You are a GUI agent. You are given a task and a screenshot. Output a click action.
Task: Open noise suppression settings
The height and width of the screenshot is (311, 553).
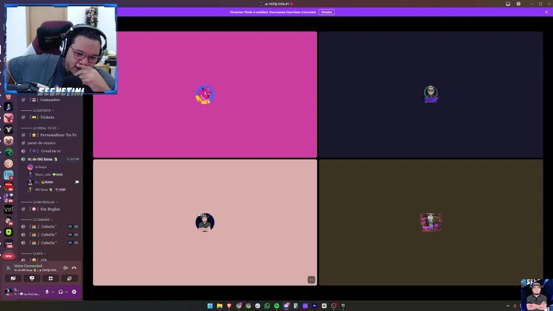point(65,268)
